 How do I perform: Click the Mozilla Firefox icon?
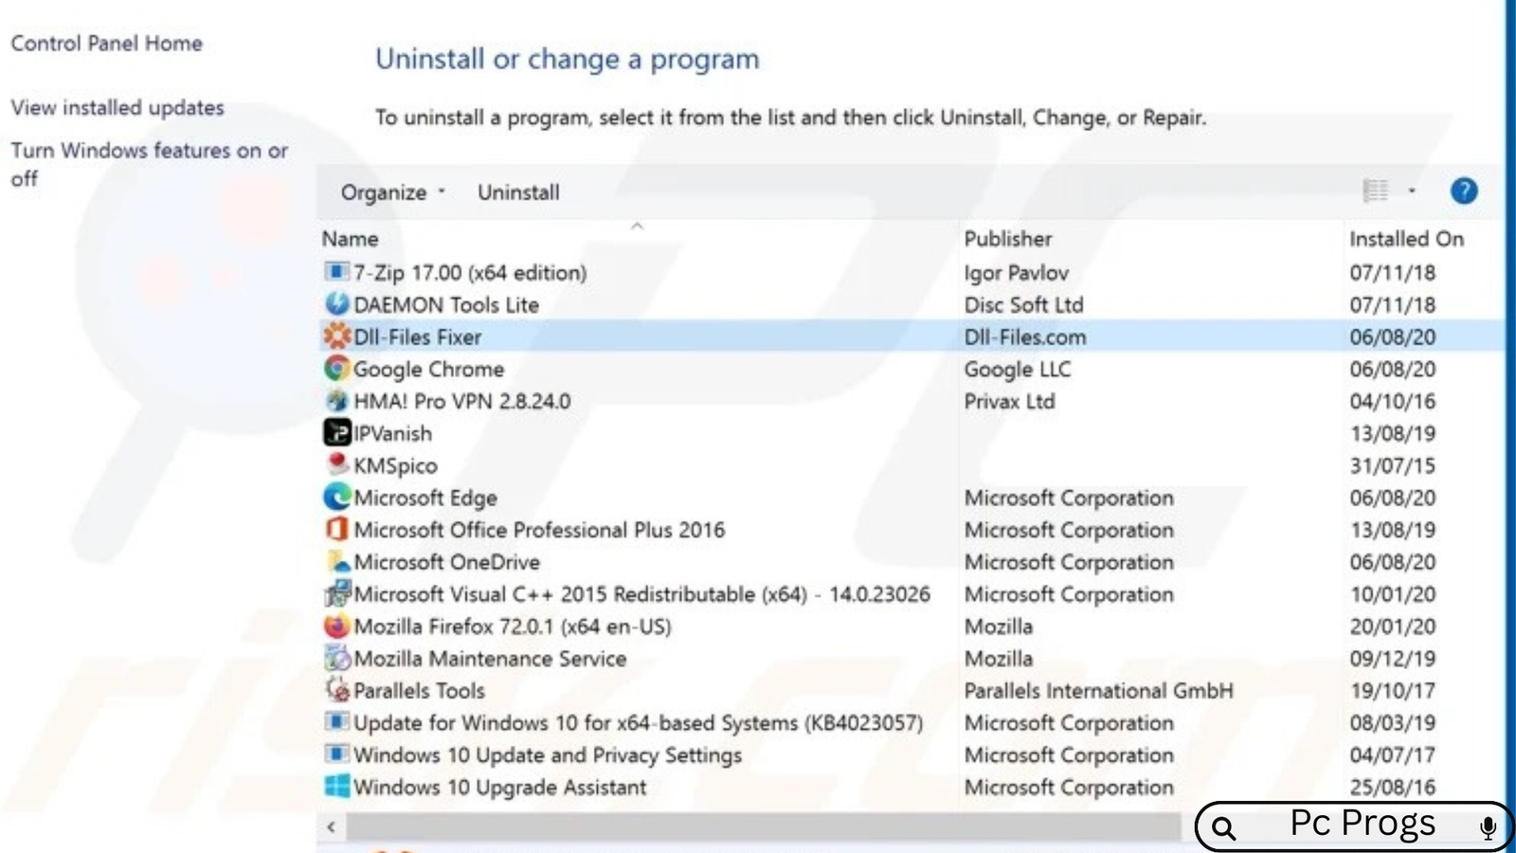point(336,626)
